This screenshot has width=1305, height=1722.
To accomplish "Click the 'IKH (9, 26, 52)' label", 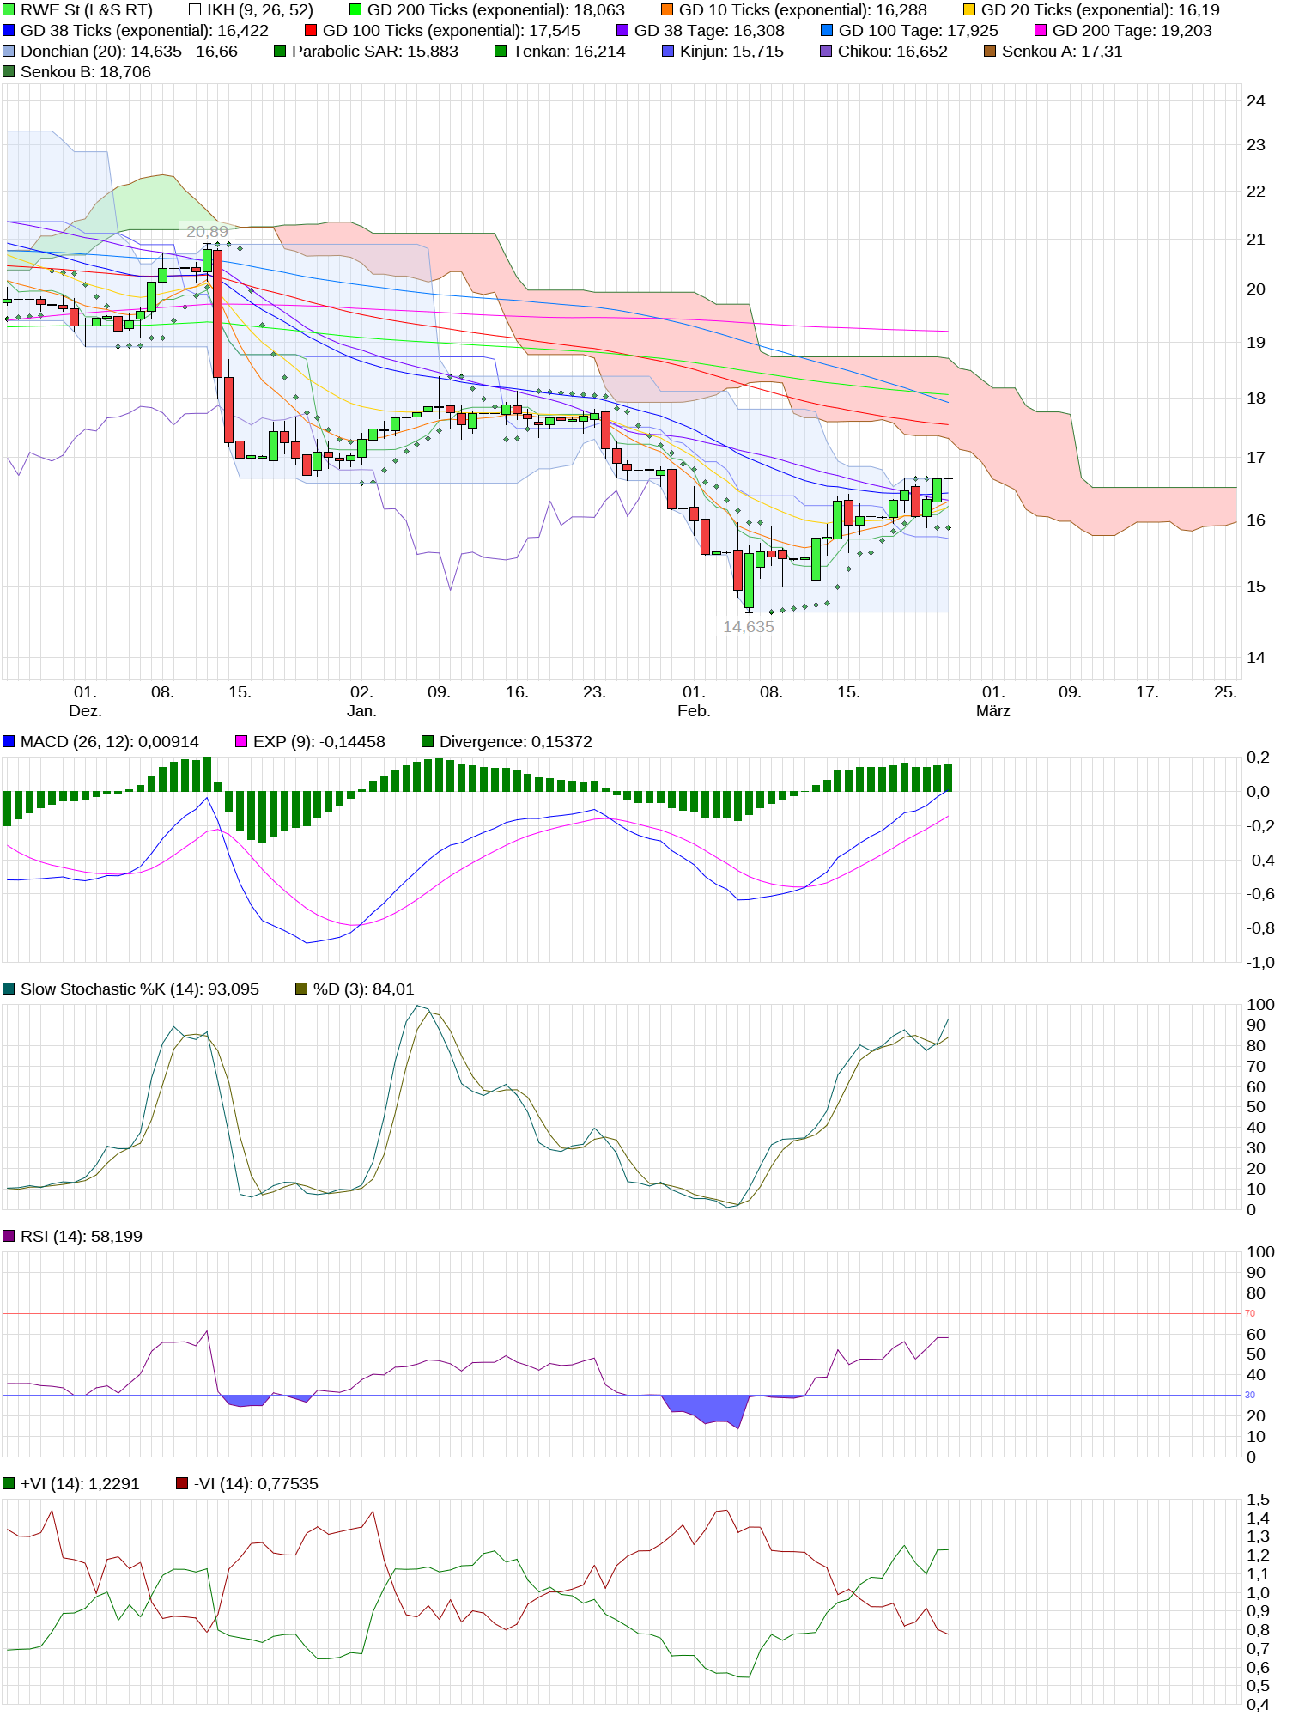I will (x=260, y=10).
